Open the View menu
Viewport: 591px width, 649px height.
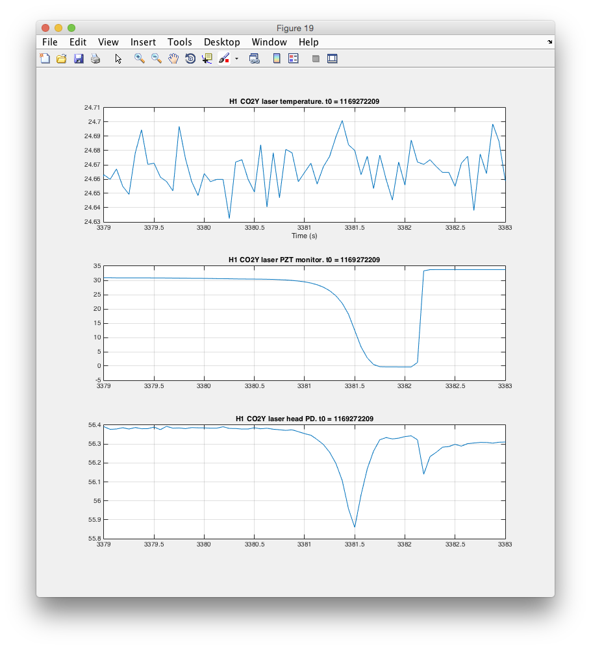[x=108, y=42]
